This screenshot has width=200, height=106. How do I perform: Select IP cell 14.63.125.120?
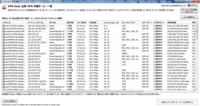[x=34, y=45]
